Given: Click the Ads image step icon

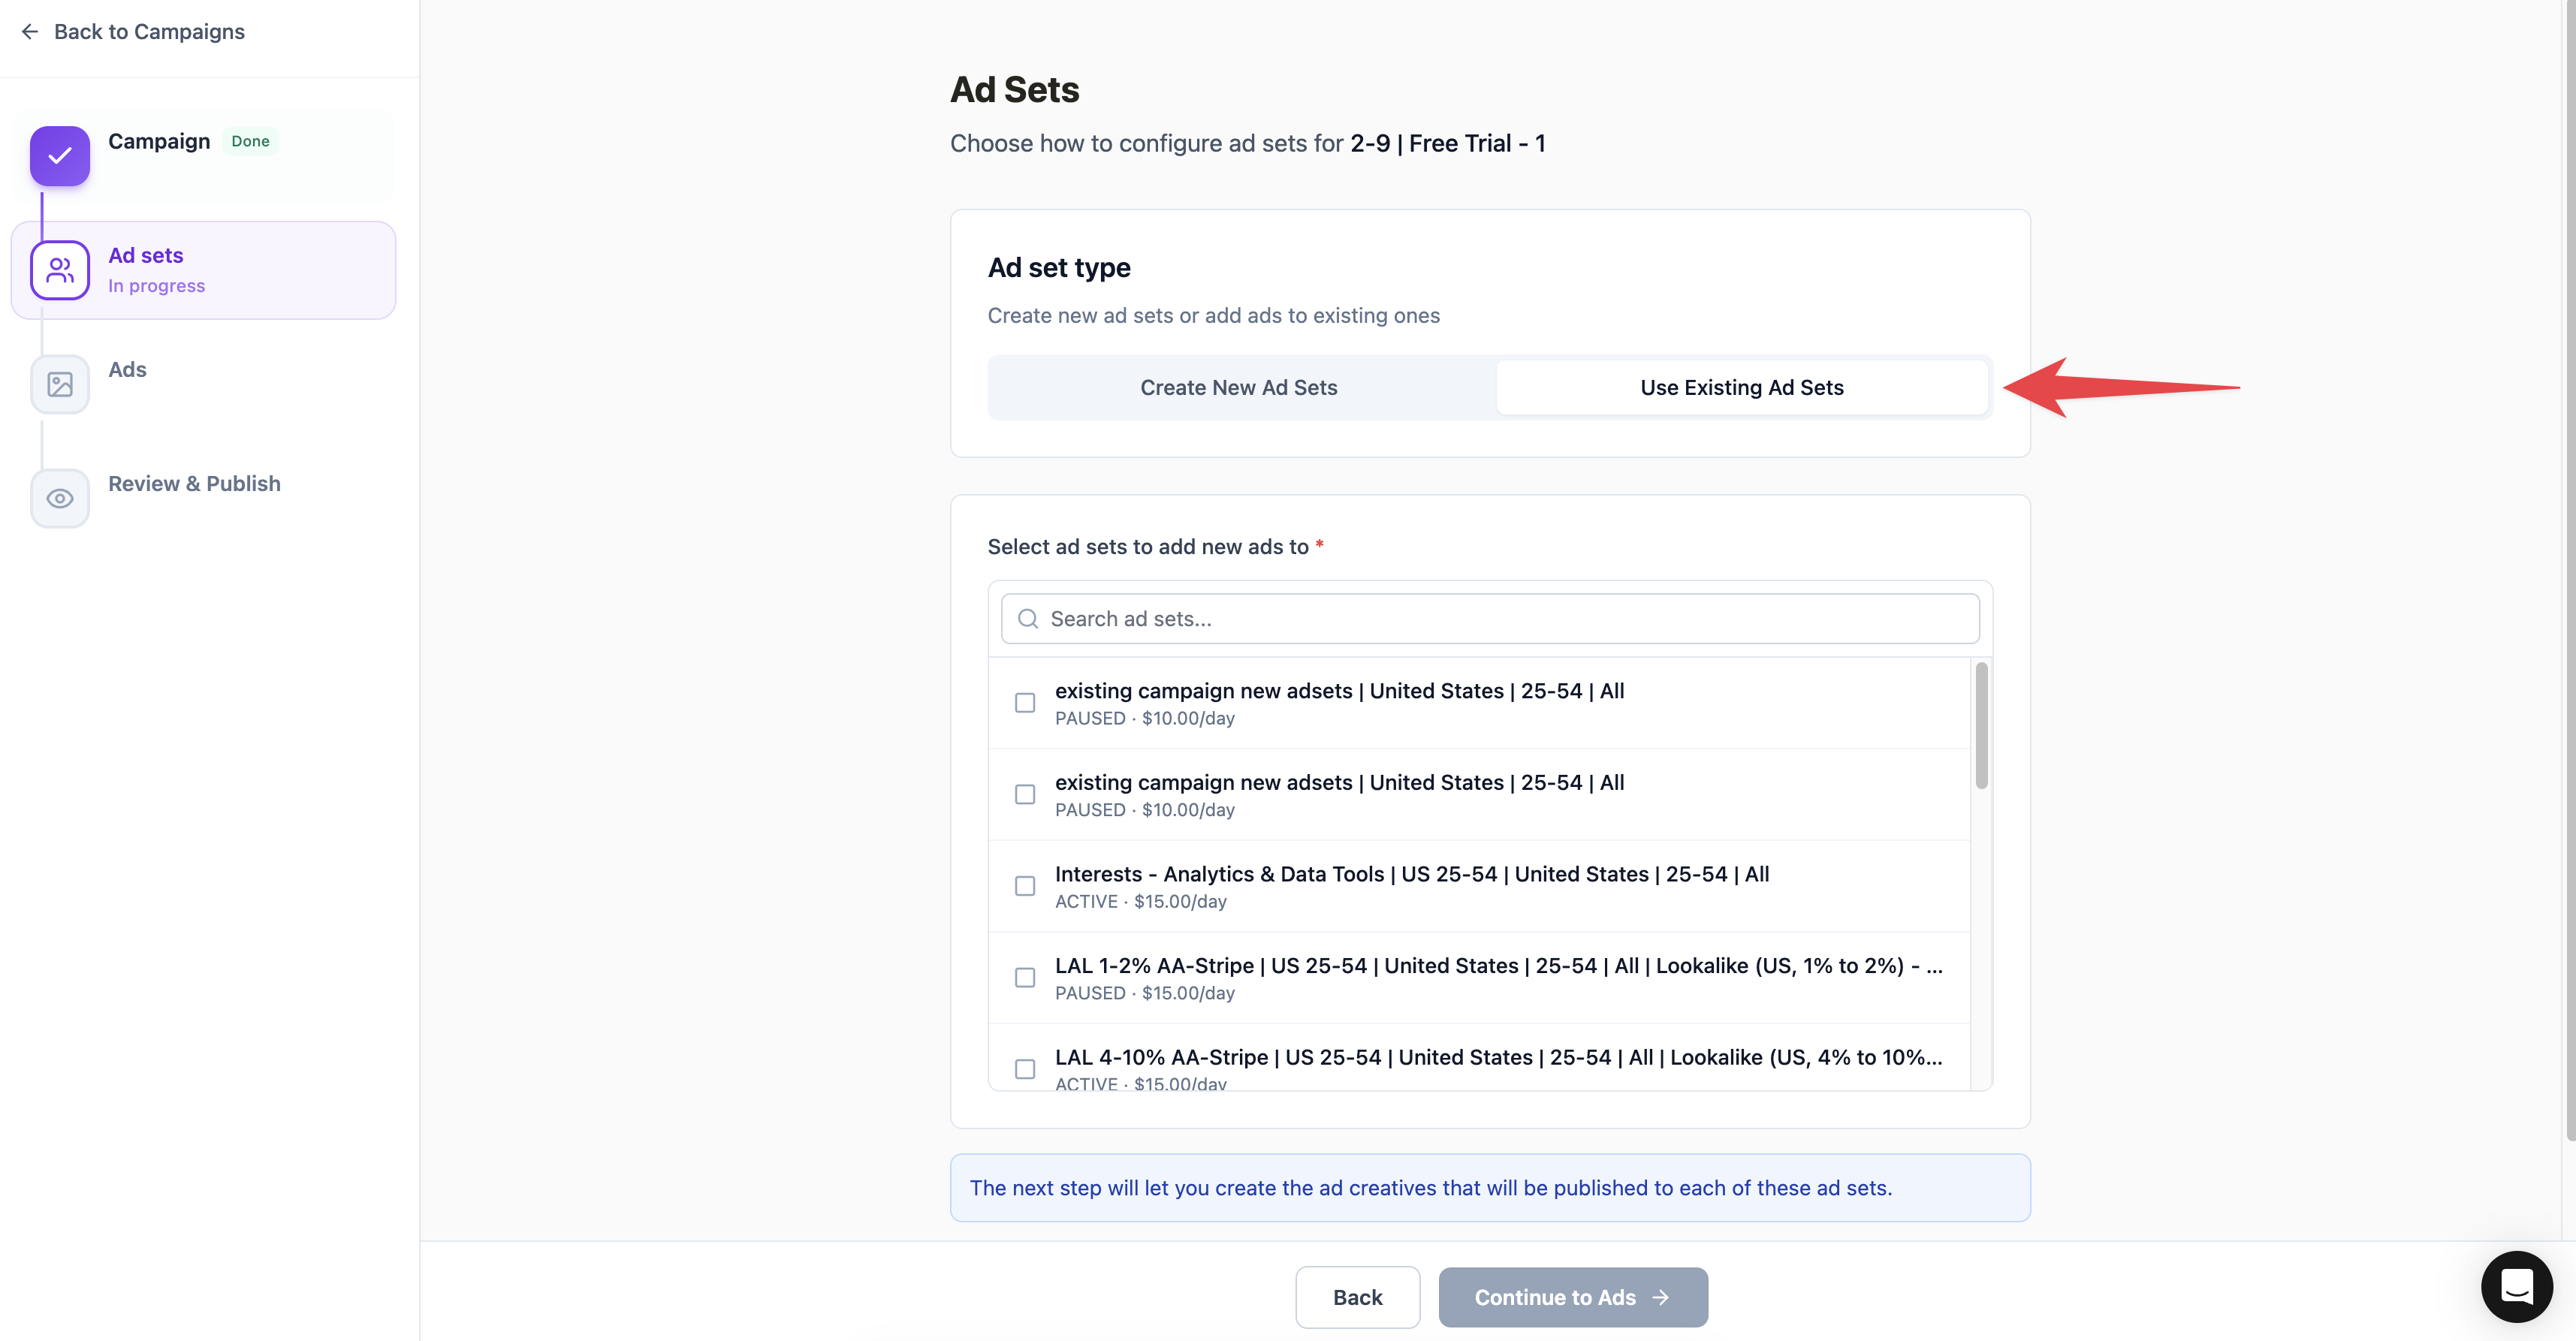Looking at the screenshot, I should (60, 384).
